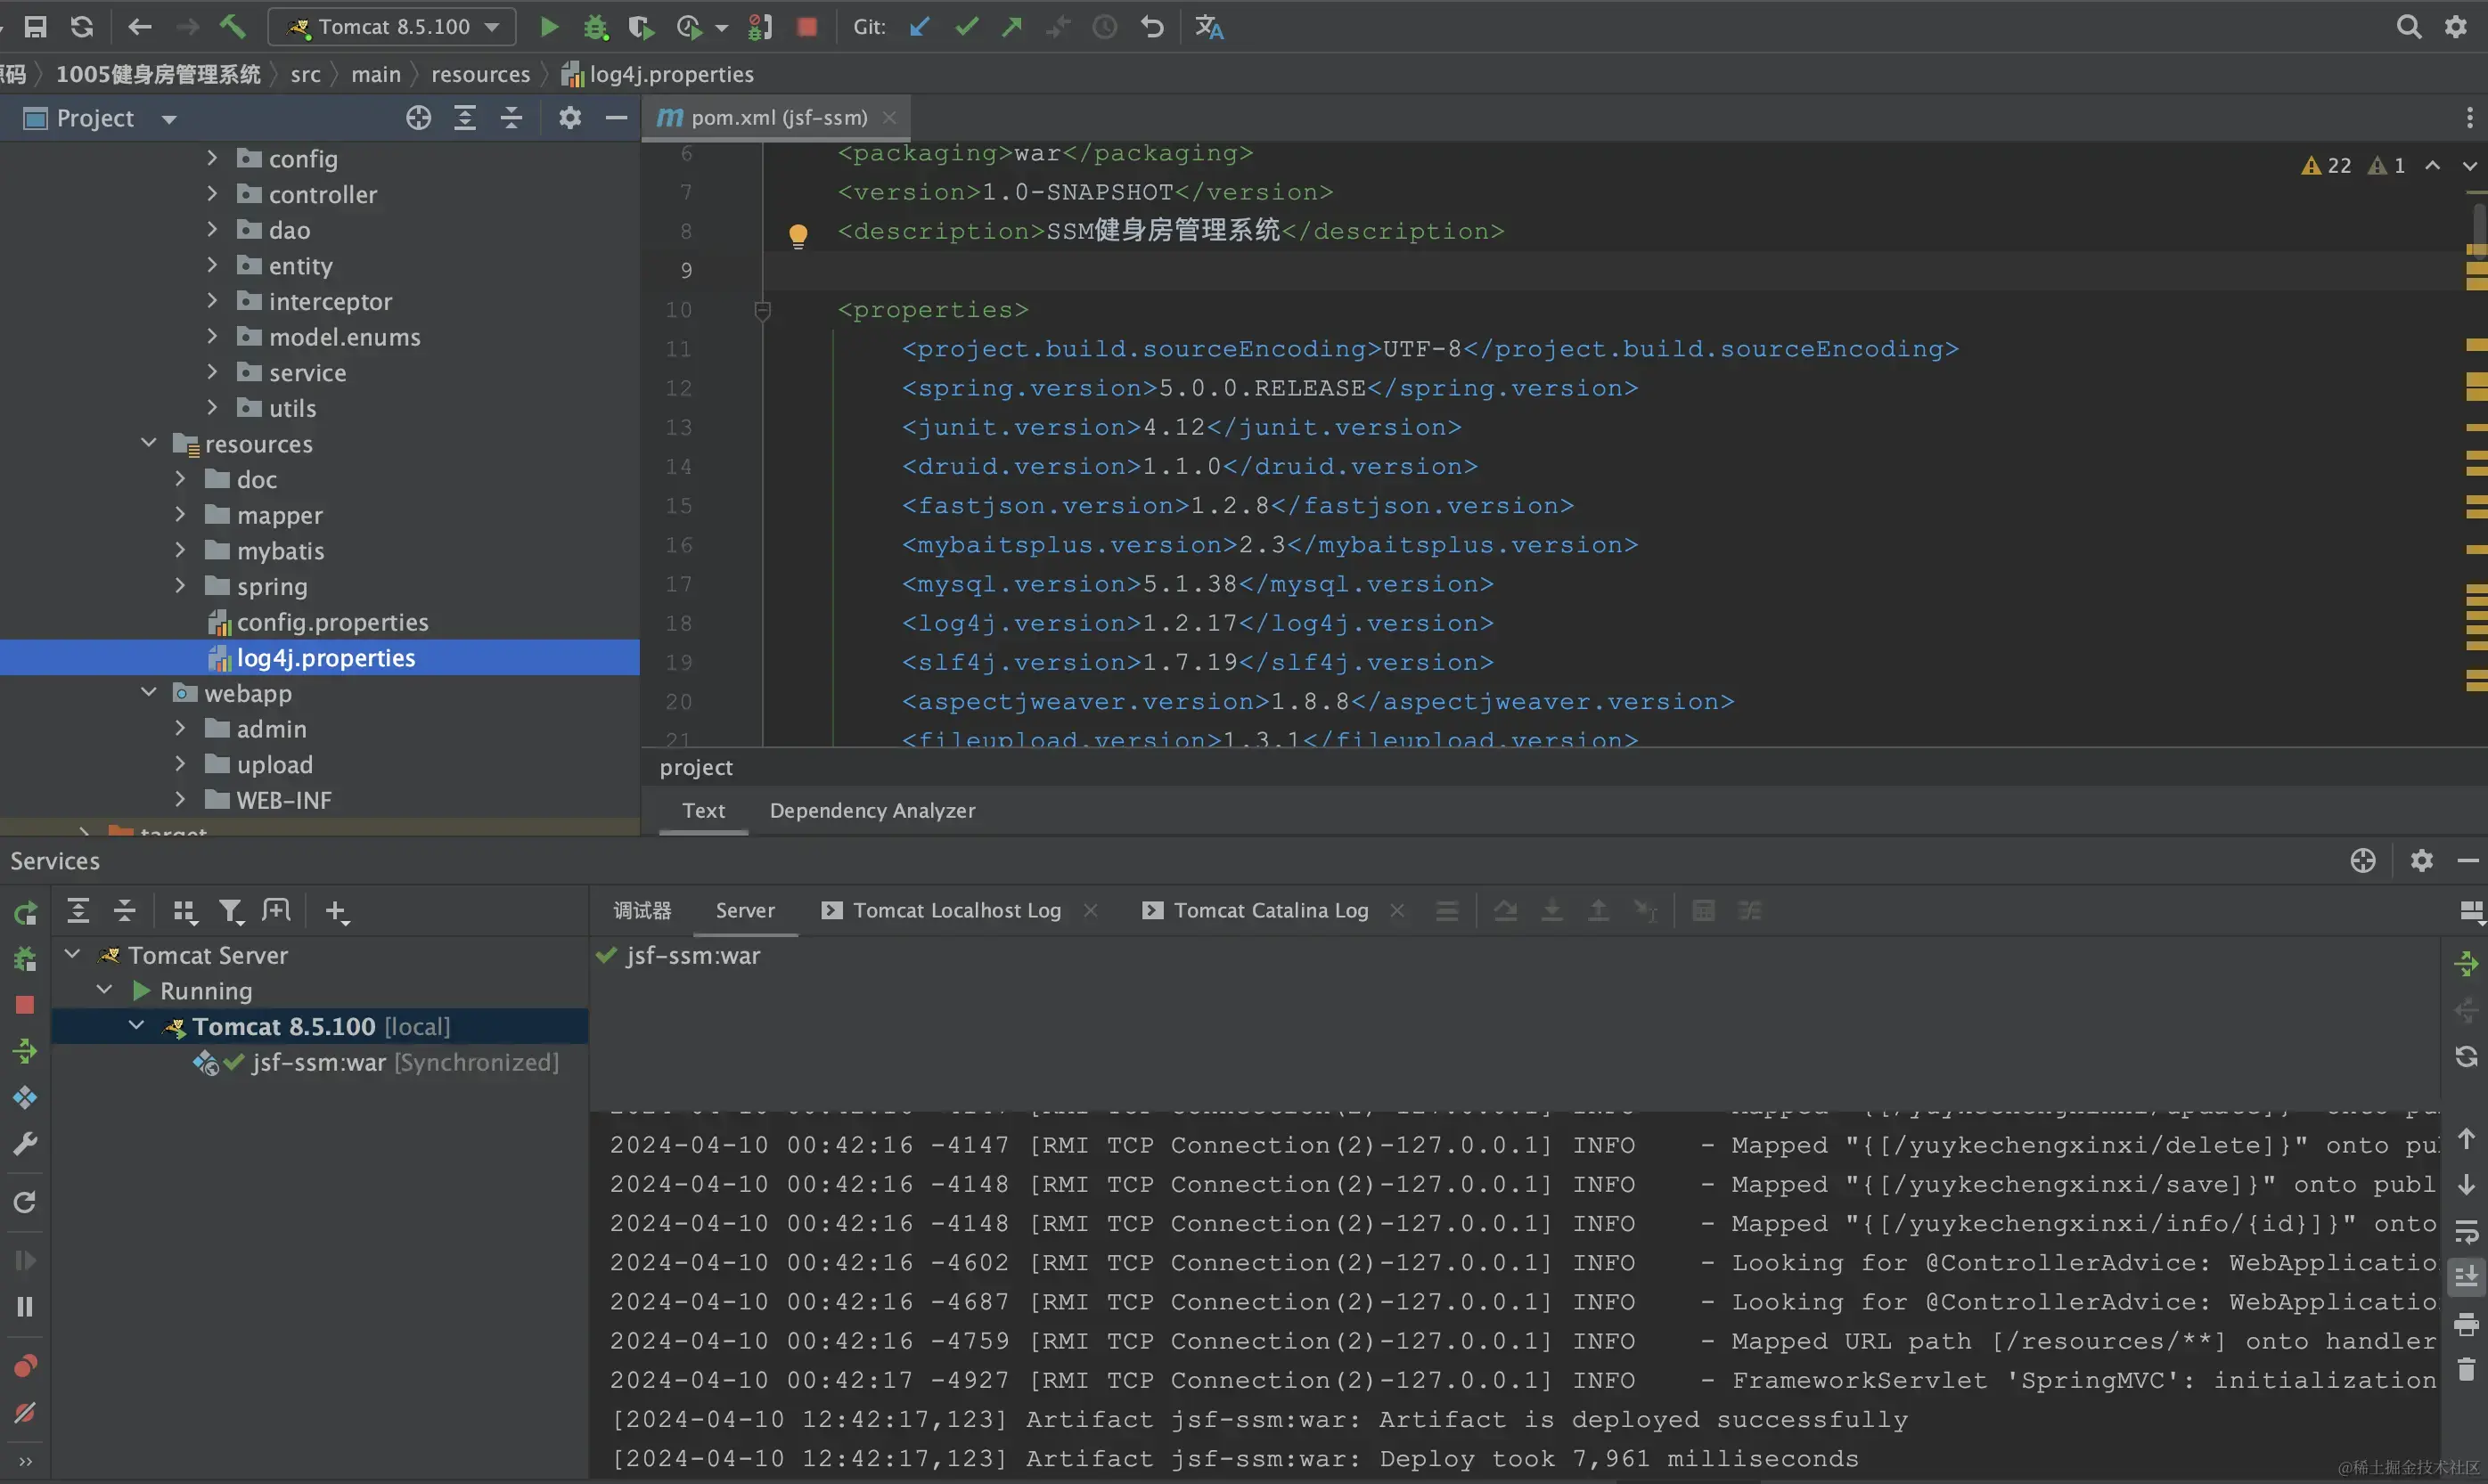The image size is (2488, 1484).
Task: Stop Tomcat with Services red square
Action: pyautogui.click(x=25, y=1005)
